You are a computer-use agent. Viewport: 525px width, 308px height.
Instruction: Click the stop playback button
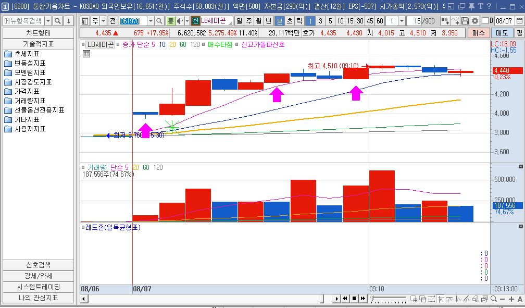[x=354, y=299]
